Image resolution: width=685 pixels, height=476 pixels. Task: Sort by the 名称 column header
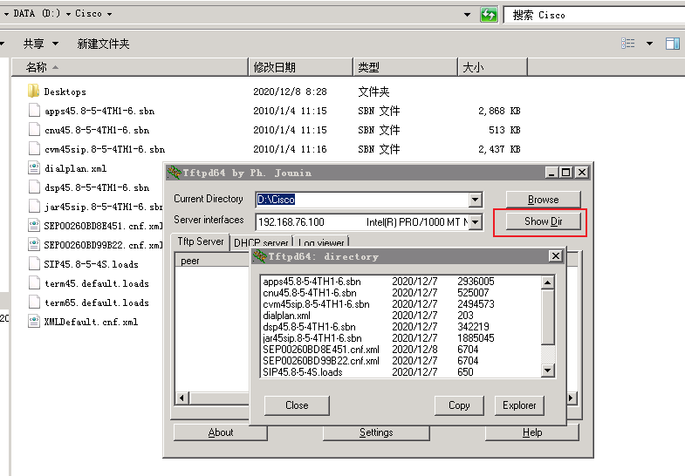(x=130, y=67)
